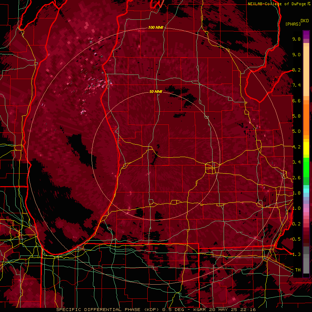312x312 pixels.
Task: Click the 20 MAY 25 date in the caption
Action: 223,310
